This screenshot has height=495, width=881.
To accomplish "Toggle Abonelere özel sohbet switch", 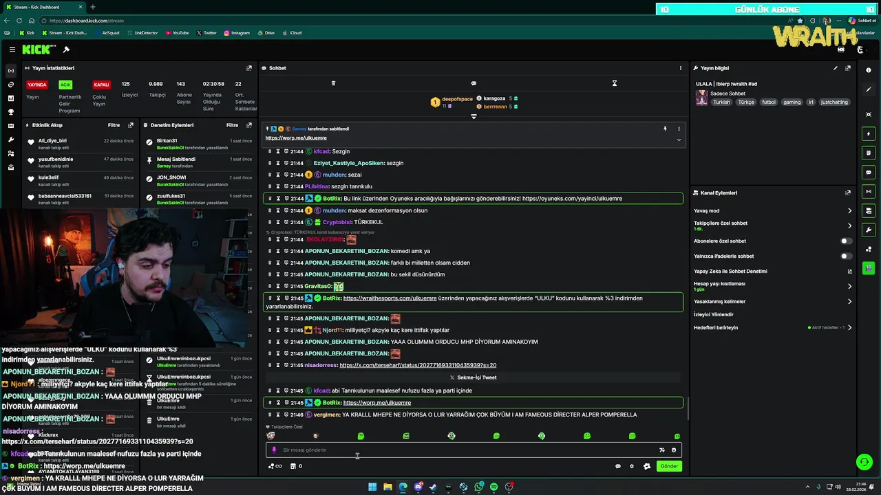I will [x=846, y=241].
